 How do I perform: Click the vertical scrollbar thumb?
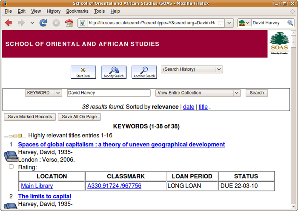(x=293, y=41)
